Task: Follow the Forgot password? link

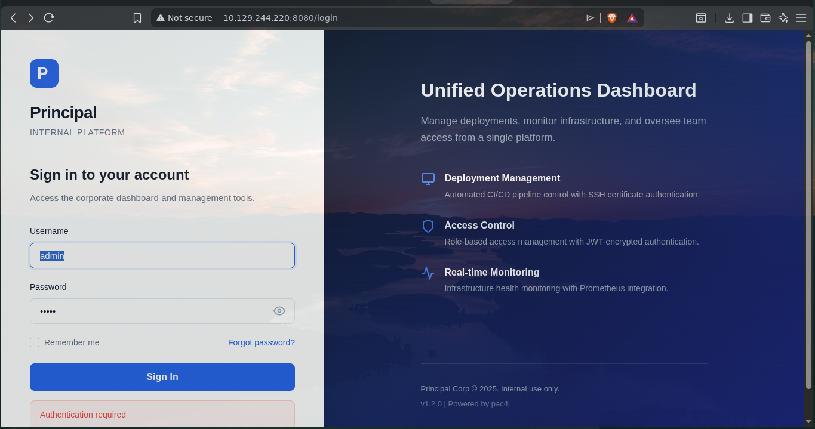Action: (261, 342)
